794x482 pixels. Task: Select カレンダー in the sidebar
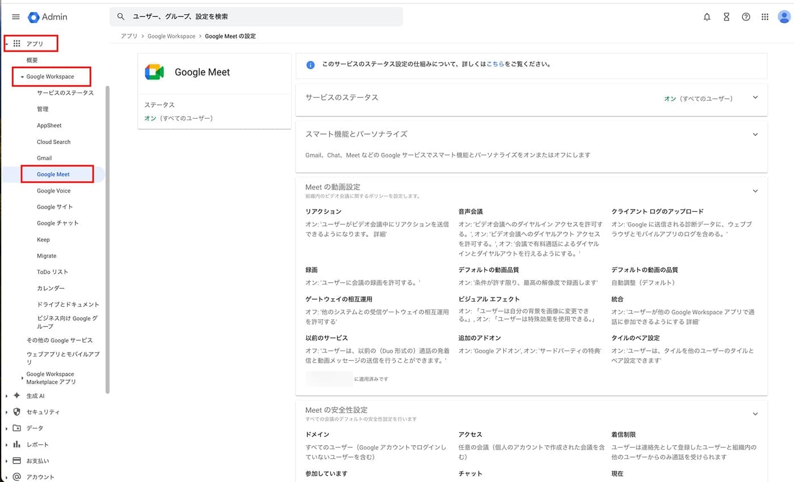[51, 288]
